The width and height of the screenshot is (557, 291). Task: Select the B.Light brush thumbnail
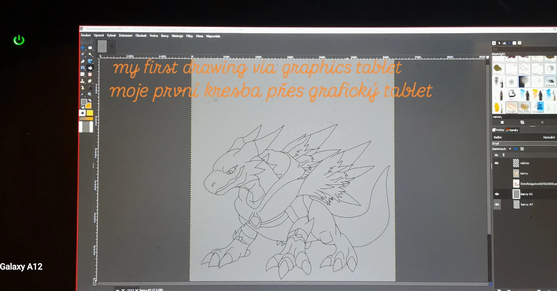click(512, 107)
